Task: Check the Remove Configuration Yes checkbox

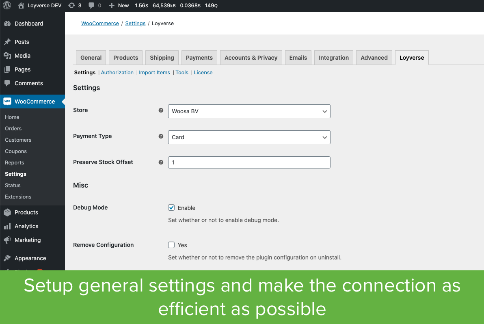Action: coord(171,245)
